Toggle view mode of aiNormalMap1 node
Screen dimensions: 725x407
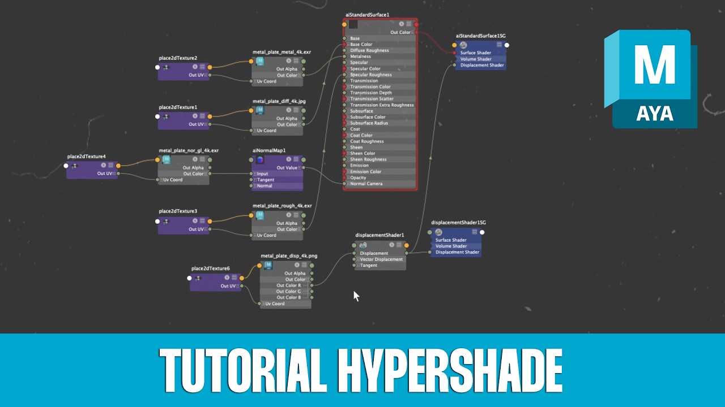point(296,159)
